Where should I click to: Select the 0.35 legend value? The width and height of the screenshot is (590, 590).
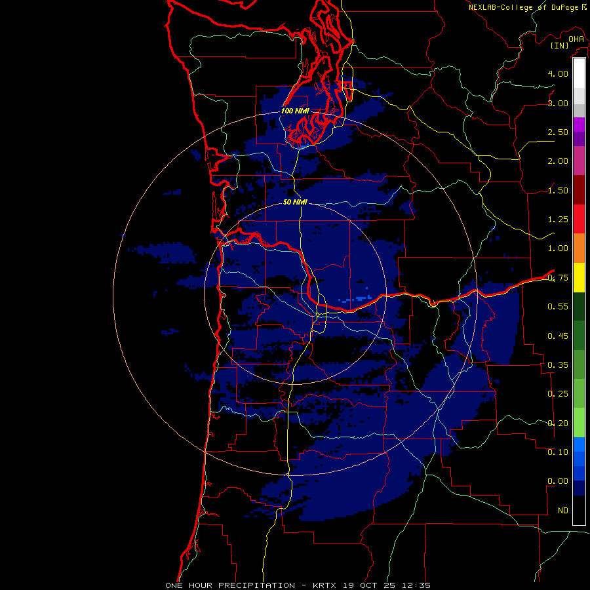pyautogui.click(x=558, y=365)
